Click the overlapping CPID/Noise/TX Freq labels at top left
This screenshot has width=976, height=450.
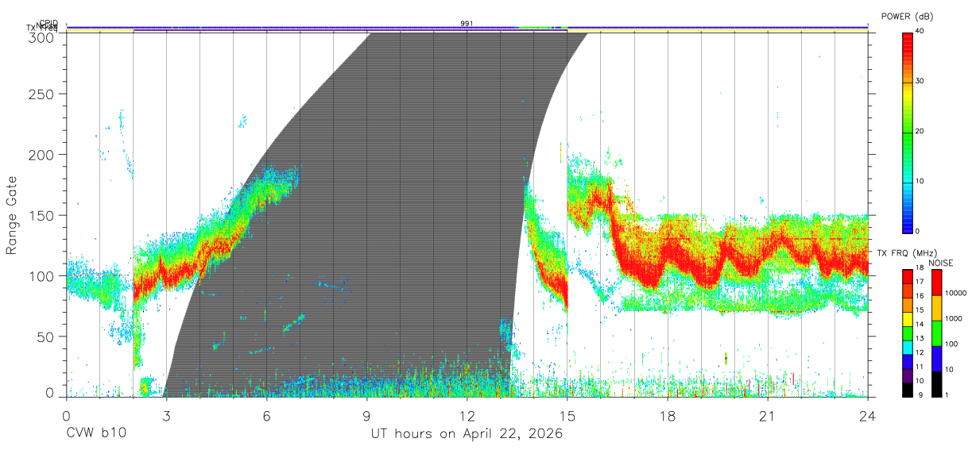44,25
